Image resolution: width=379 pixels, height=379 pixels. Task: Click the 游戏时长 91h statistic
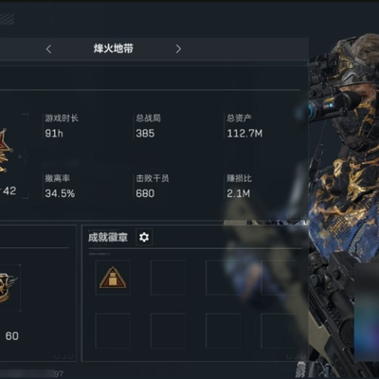(62, 126)
